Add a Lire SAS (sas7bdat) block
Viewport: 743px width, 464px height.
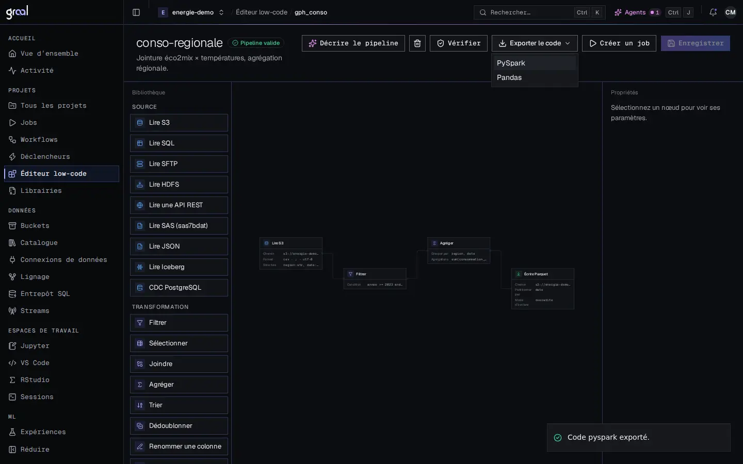(x=179, y=226)
